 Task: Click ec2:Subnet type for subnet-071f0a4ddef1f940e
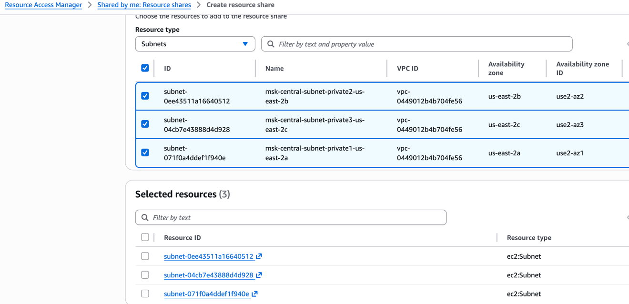tap(524, 294)
